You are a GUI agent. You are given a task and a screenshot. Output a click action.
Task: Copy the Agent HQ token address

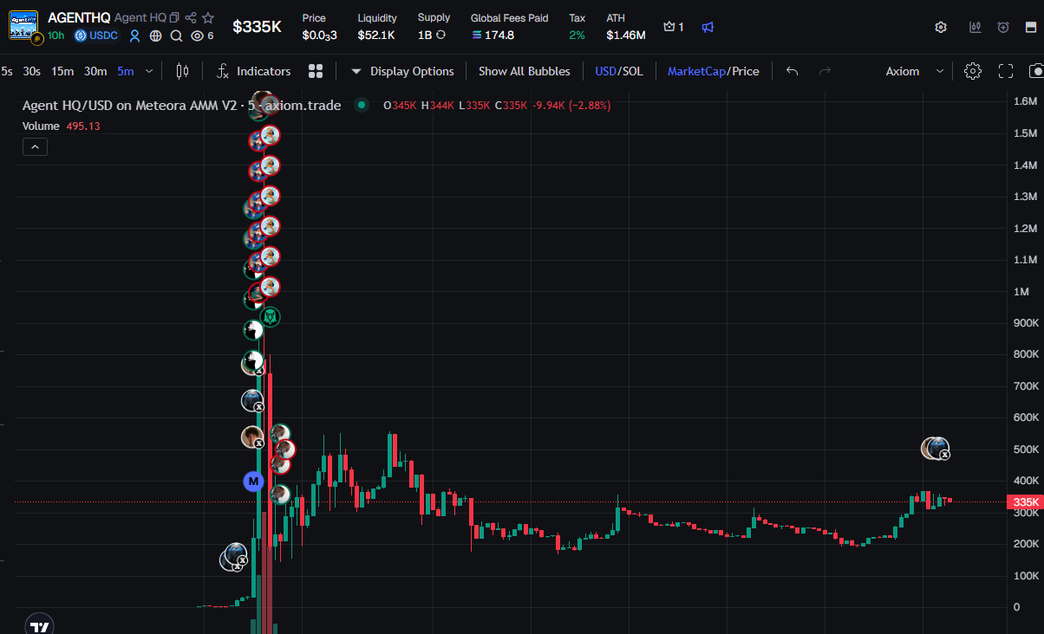click(174, 17)
